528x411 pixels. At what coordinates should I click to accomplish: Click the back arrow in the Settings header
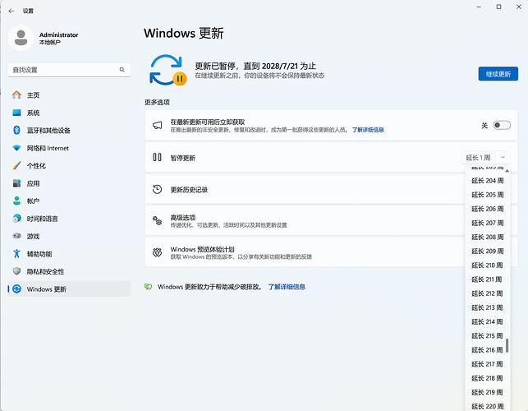tap(11, 12)
